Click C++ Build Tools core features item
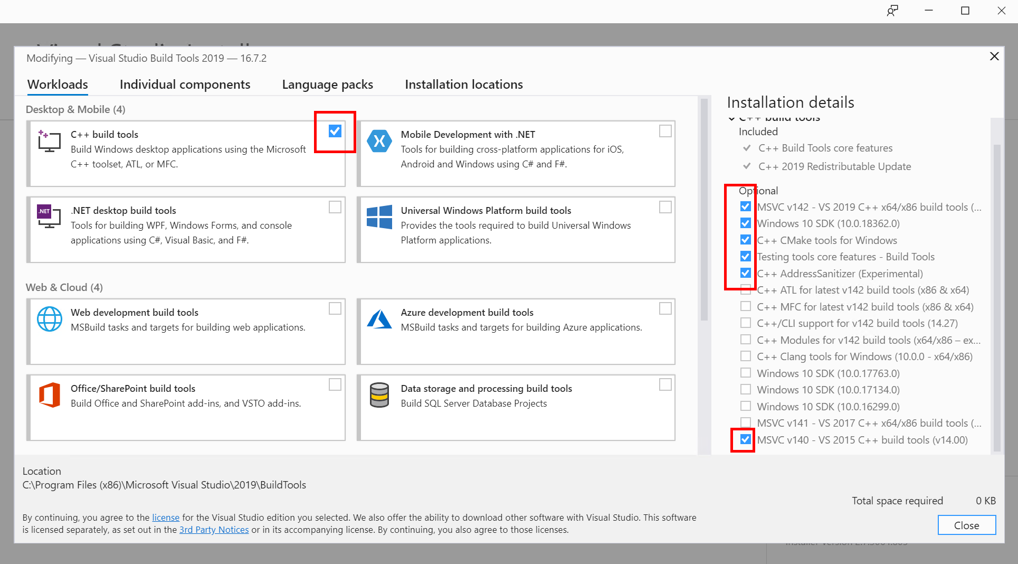The height and width of the screenshot is (564, 1018). pos(825,148)
